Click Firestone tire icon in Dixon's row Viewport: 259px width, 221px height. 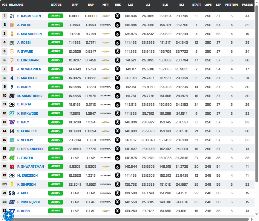(x=117, y=87)
